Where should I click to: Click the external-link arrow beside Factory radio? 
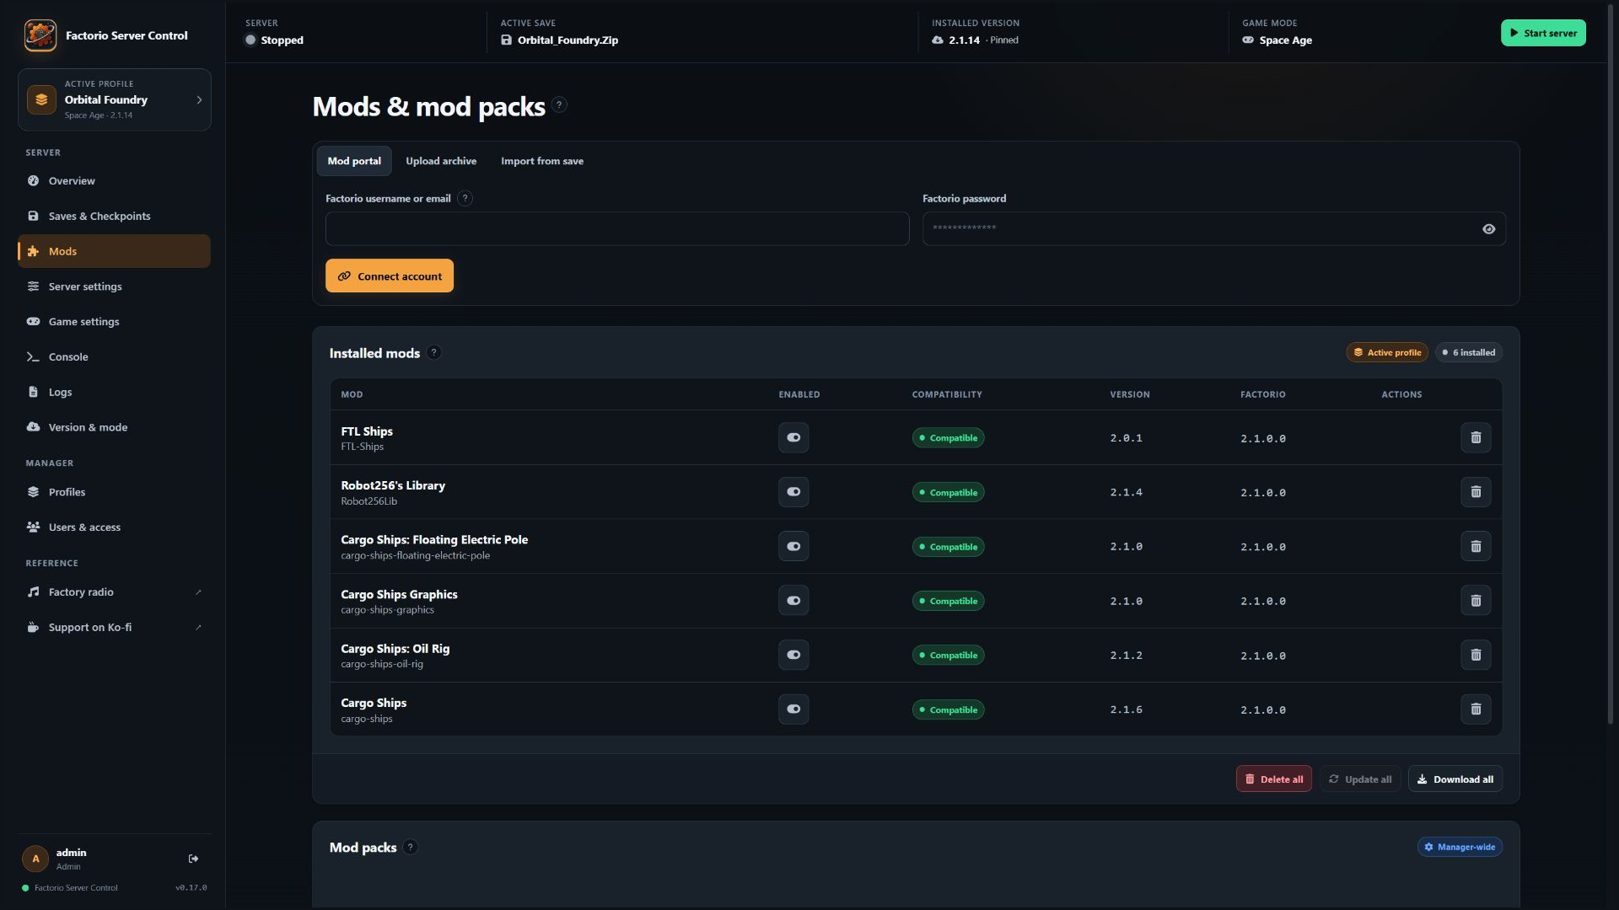click(198, 592)
